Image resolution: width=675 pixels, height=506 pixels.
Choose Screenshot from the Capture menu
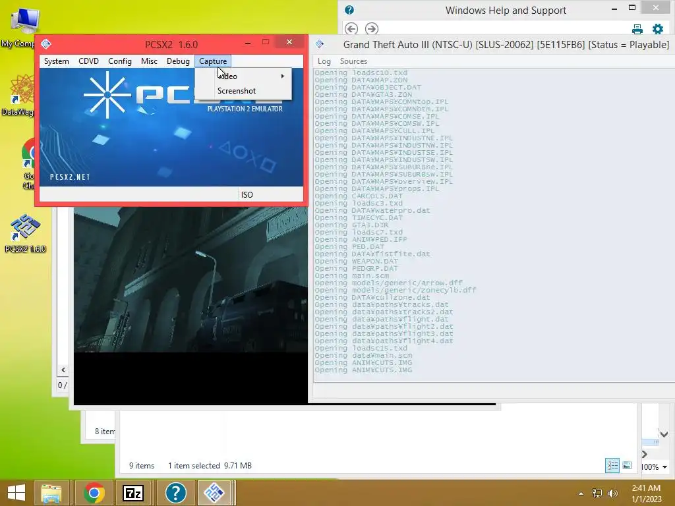(244, 91)
